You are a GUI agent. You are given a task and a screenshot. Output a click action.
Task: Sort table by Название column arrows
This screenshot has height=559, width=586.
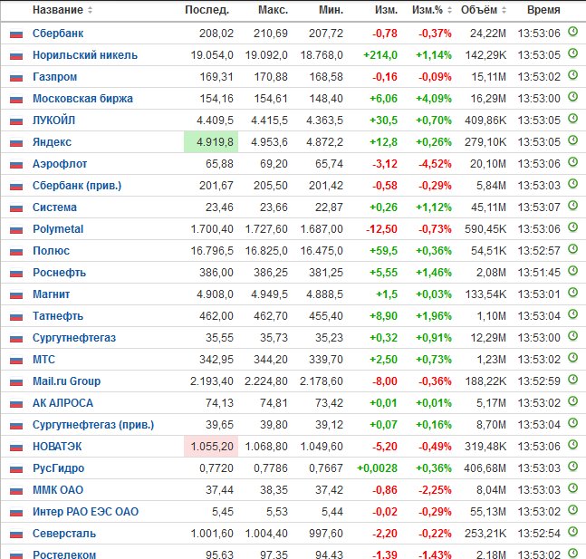coord(90,10)
